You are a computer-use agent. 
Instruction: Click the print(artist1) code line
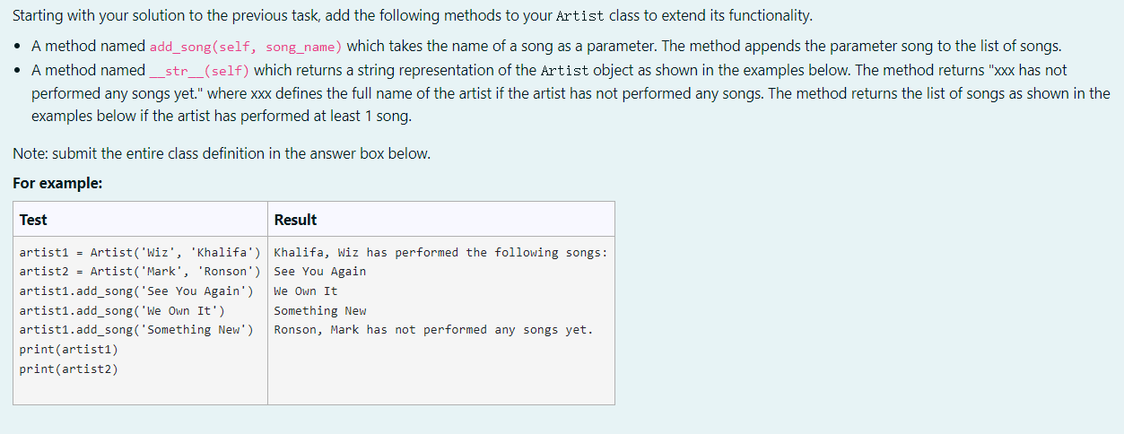(68, 350)
